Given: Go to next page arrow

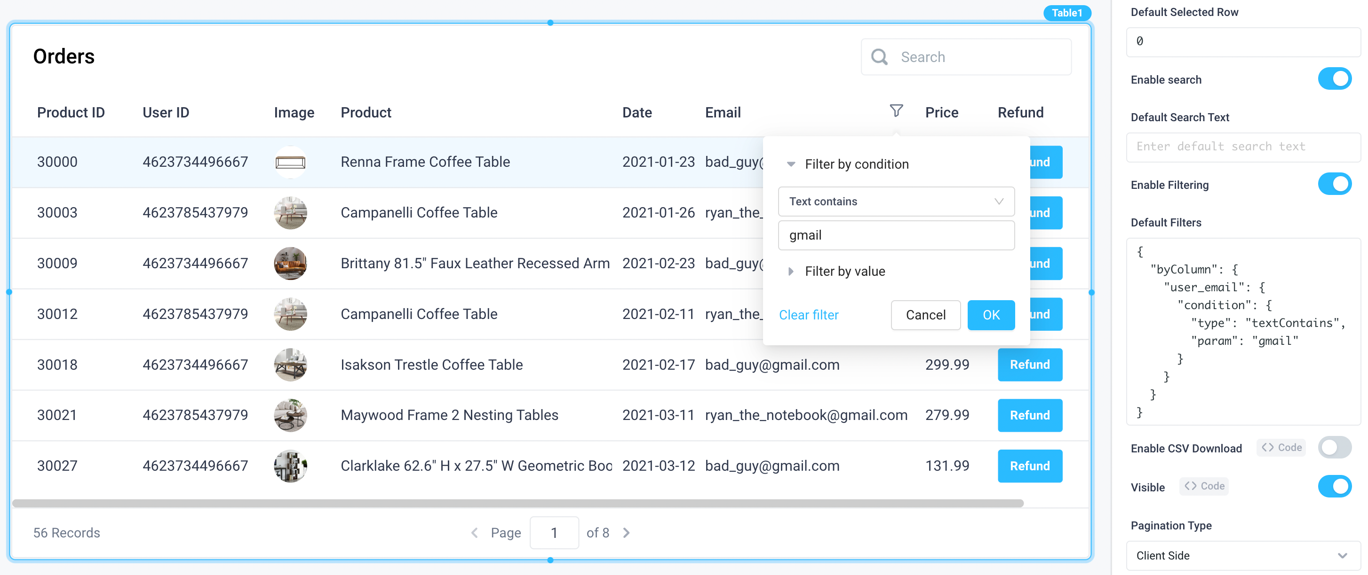Looking at the screenshot, I should [x=627, y=533].
